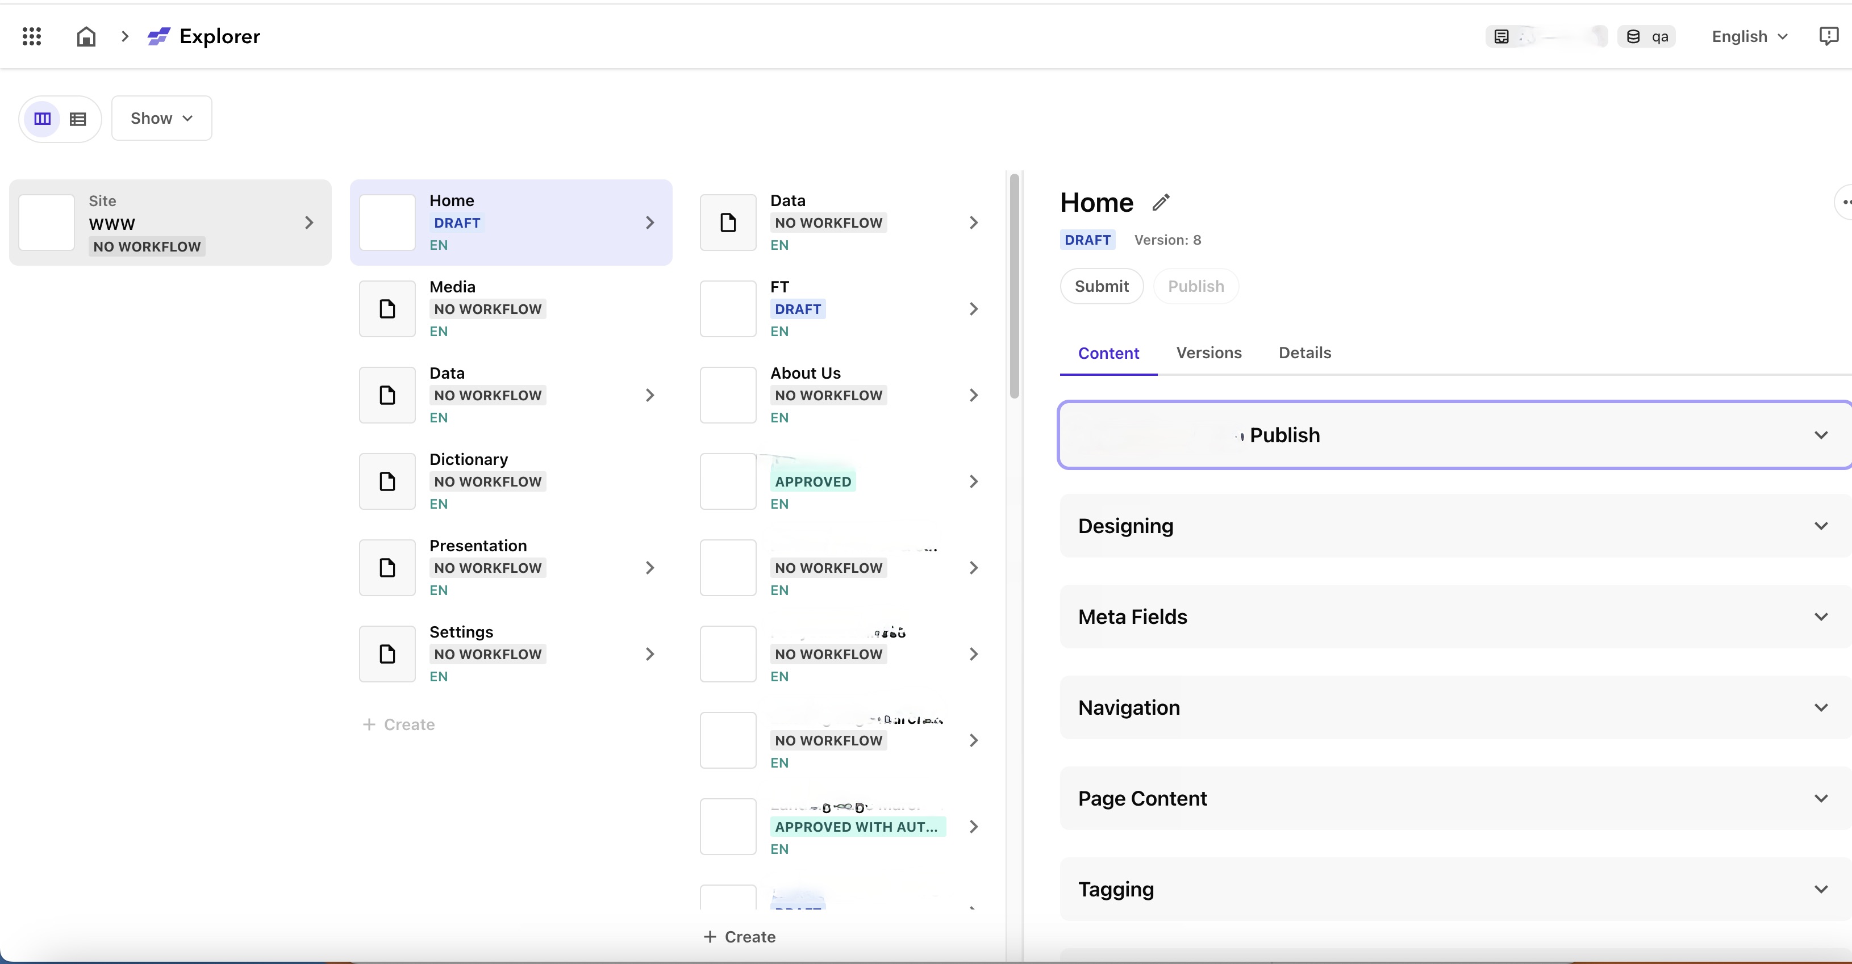The height and width of the screenshot is (964, 1852).
Task: Expand the Site www item chevron
Action: 309,223
